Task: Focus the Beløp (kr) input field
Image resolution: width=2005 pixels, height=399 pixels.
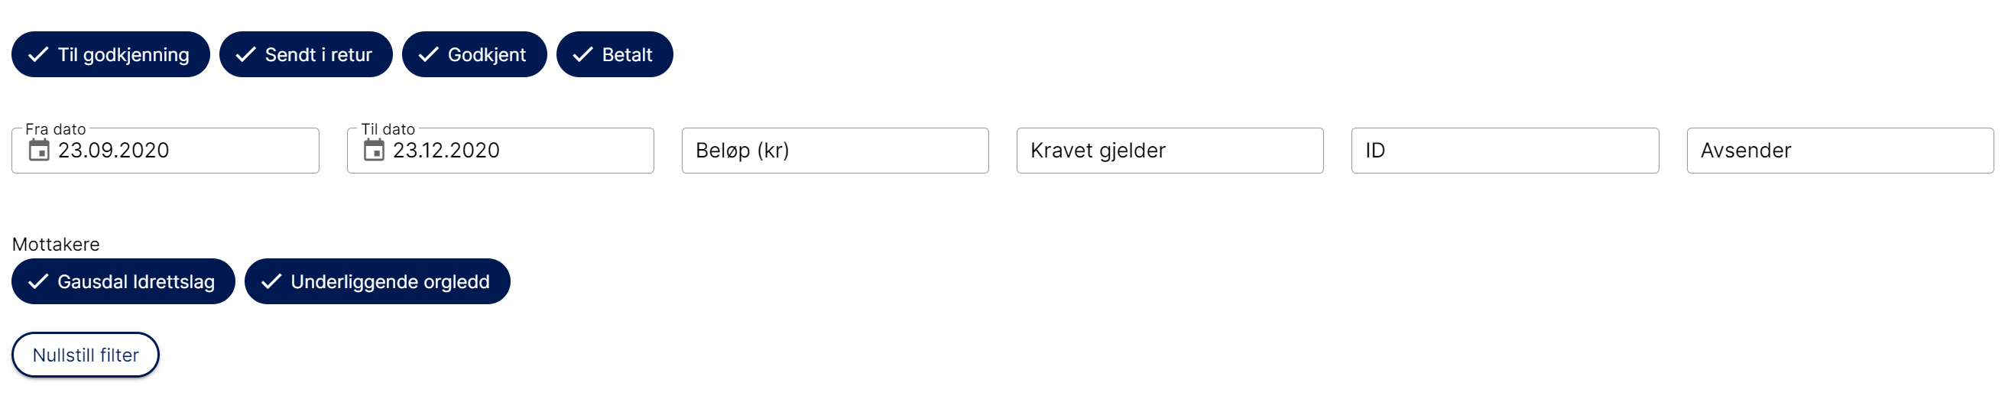Action: tap(835, 151)
